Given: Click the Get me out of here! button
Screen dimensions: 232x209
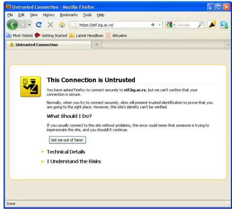Looking at the screenshot, I should (67, 140).
